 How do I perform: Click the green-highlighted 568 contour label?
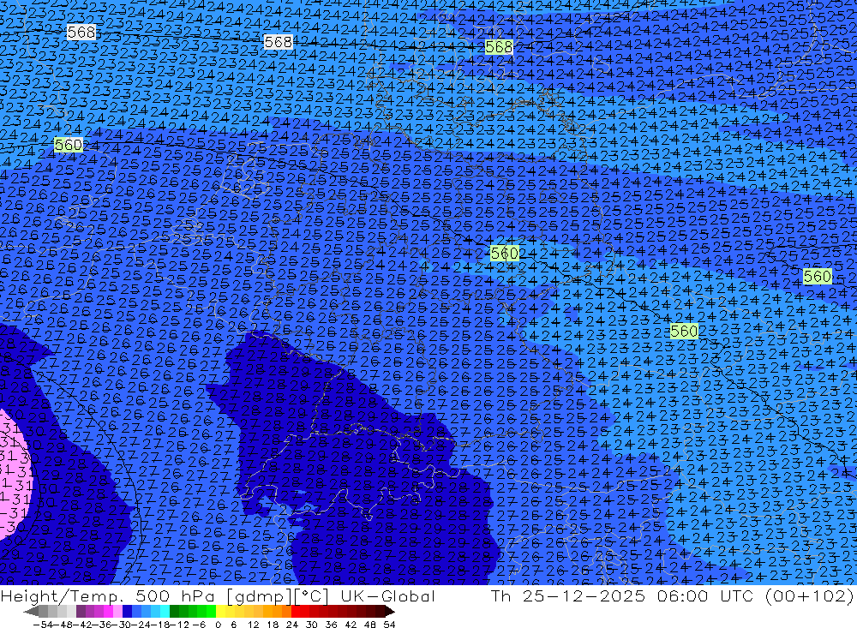coord(499,48)
